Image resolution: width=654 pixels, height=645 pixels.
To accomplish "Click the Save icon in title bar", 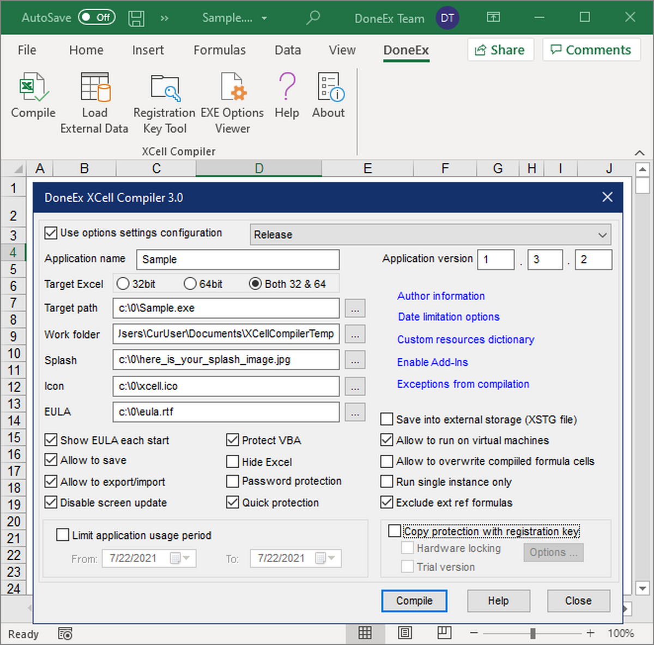I will (x=136, y=18).
